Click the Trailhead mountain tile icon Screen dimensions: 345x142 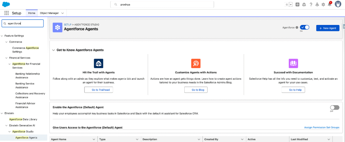(x=99, y=63)
